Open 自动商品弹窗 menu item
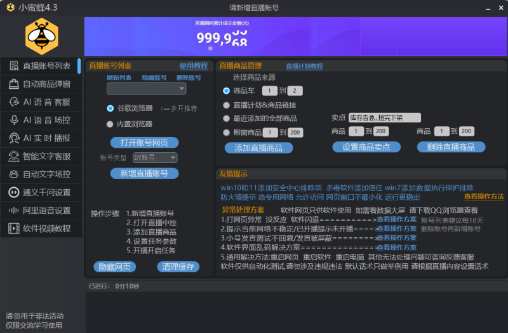 point(41,84)
